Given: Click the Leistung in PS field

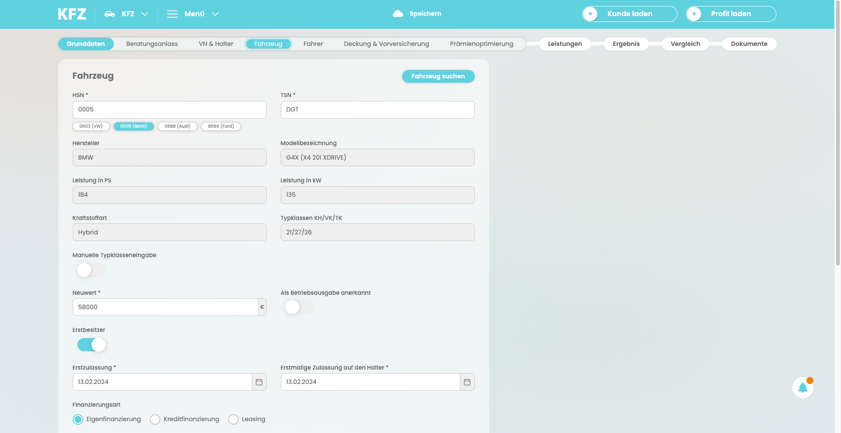Looking at the screenshot, I should pos(170,195).
